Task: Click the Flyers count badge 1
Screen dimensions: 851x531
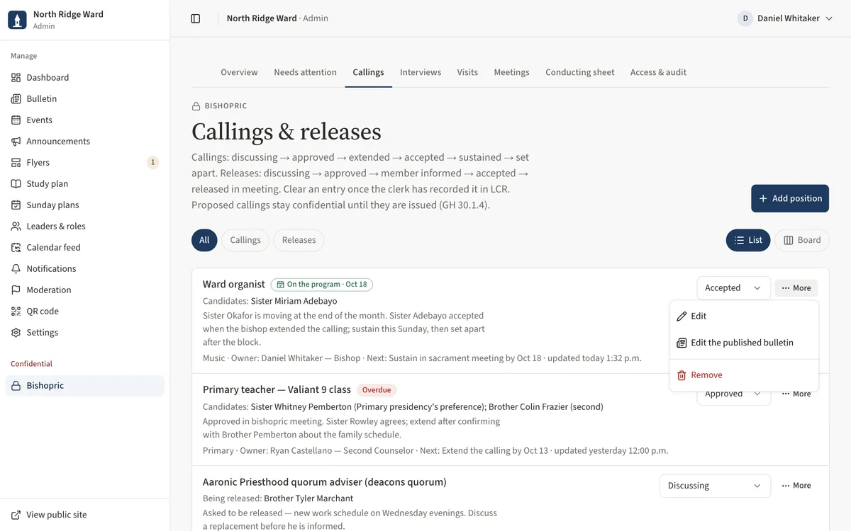Action: point(152,162)
